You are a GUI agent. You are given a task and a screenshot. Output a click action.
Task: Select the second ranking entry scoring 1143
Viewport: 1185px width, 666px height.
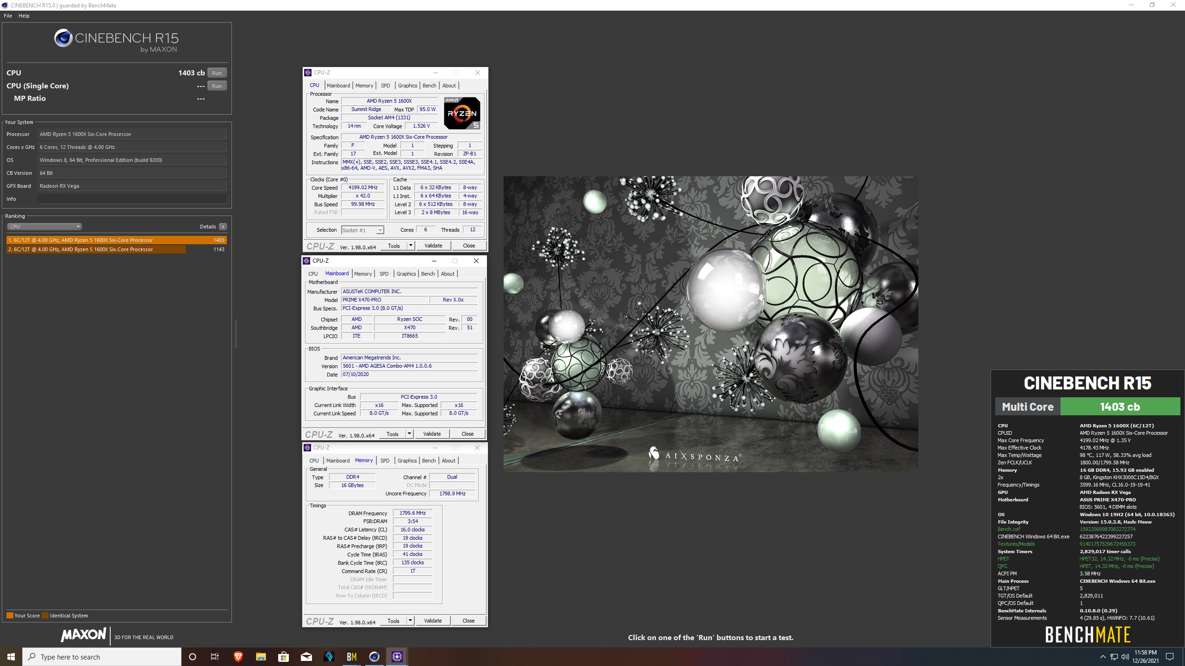(117, 249)
